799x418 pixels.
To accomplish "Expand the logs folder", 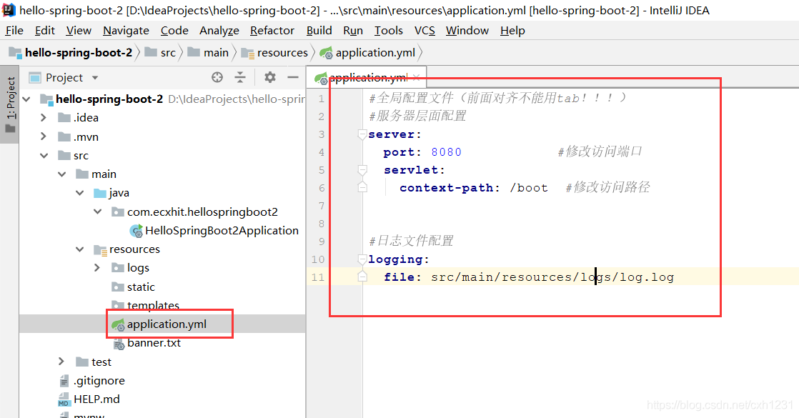I will 97,268.
